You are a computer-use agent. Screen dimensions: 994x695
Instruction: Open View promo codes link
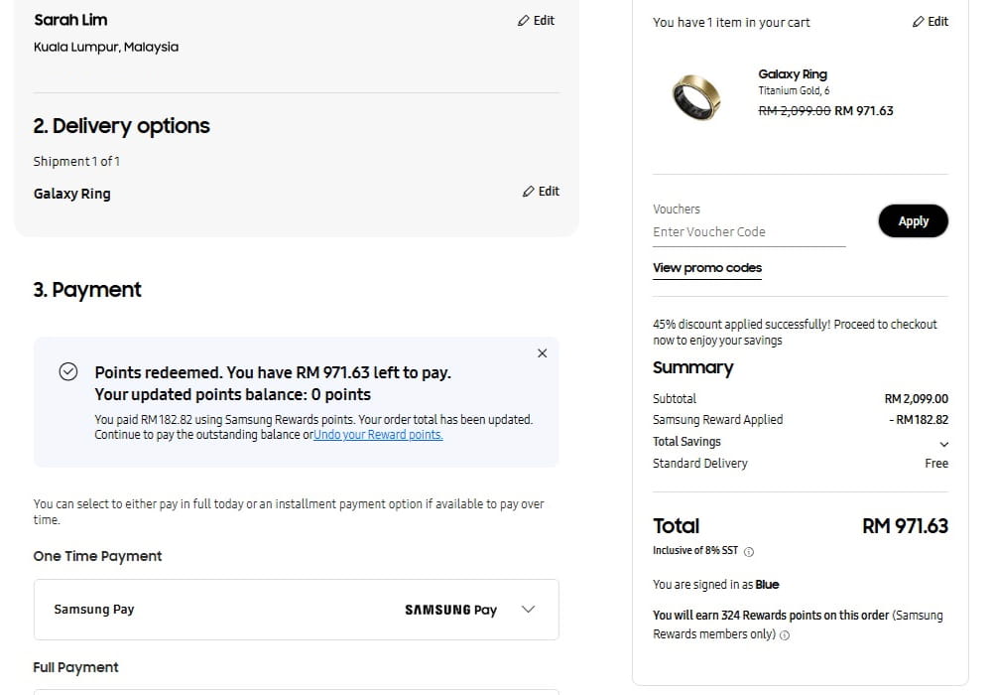tap(707, 268)
